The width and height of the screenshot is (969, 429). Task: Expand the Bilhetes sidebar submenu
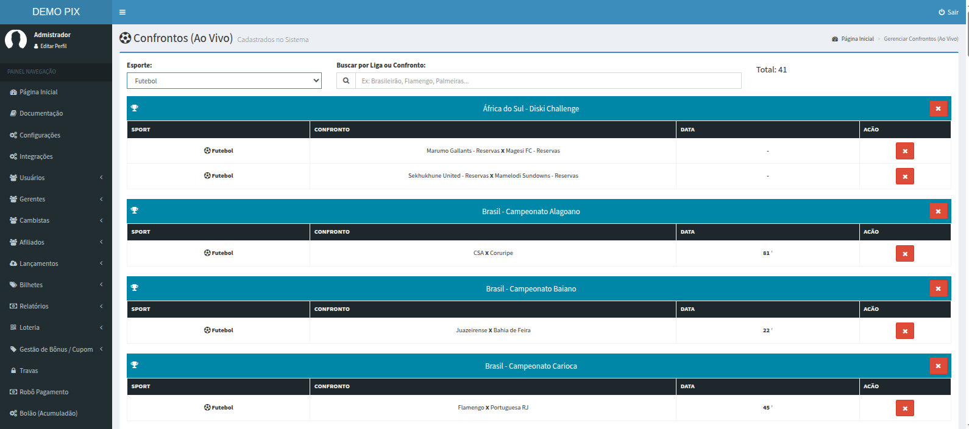[55, 285]
